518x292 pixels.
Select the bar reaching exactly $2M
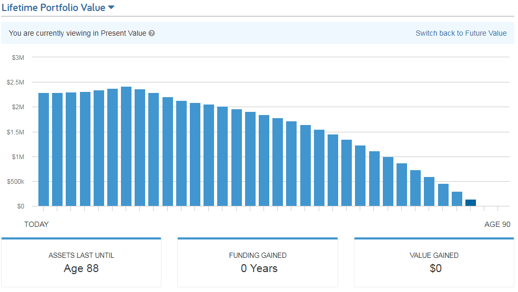[222, 157]
